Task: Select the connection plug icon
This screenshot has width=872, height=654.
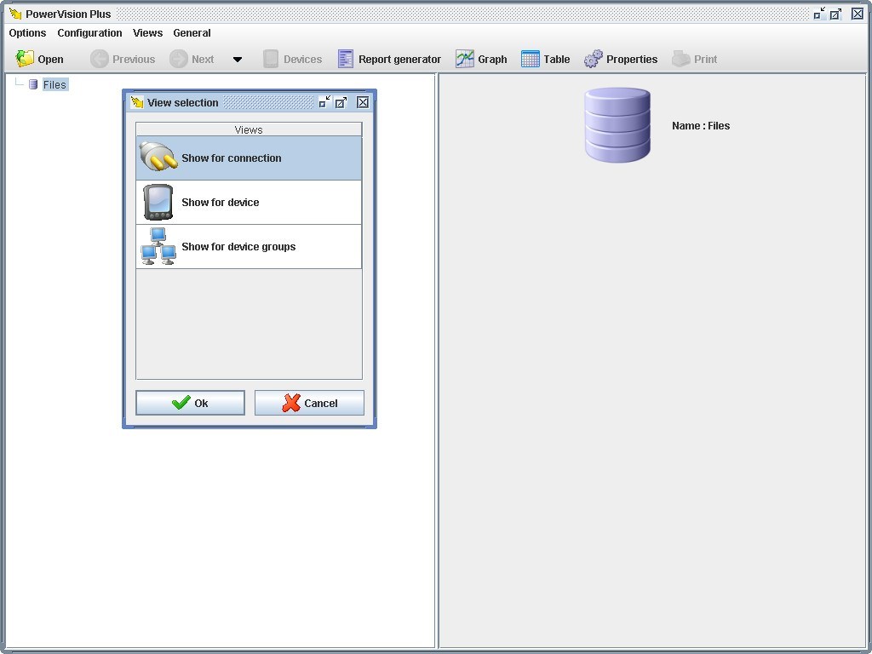Action: point(158,157)
